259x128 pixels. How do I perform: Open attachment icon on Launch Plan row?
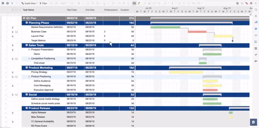[13, 36]
